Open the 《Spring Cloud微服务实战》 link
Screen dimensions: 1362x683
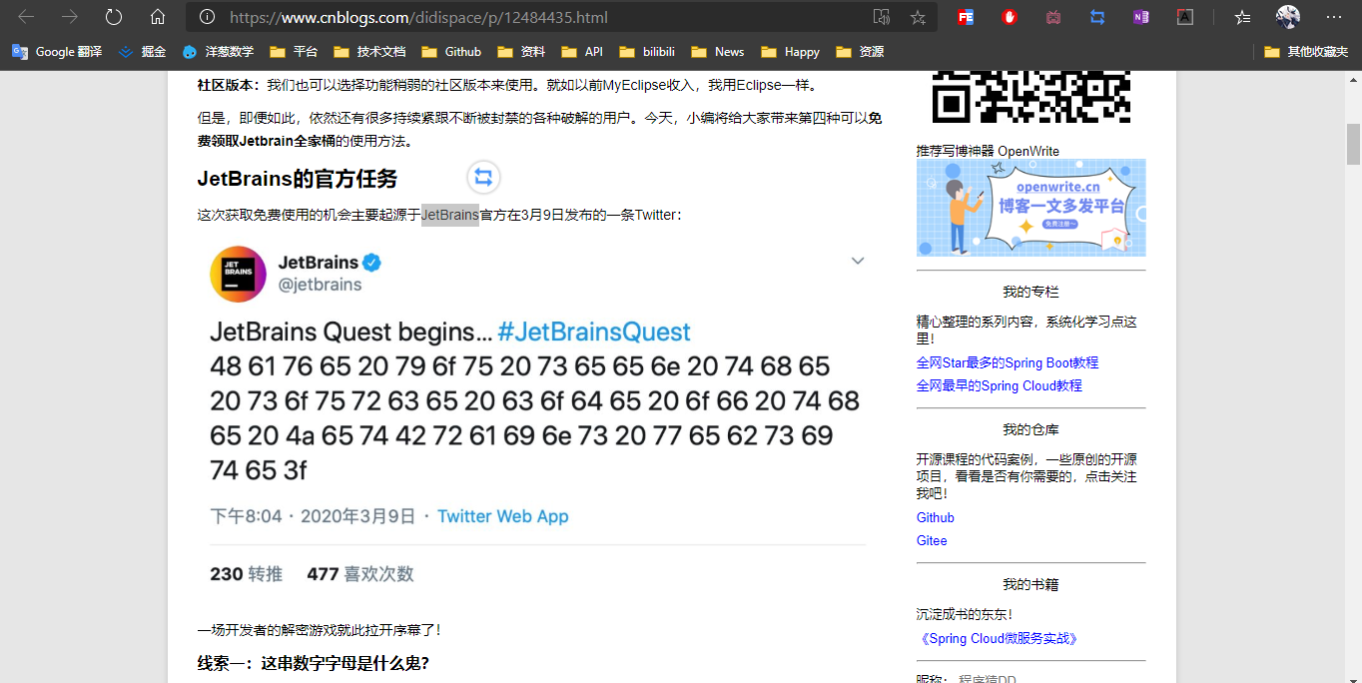tap(998, 638)
